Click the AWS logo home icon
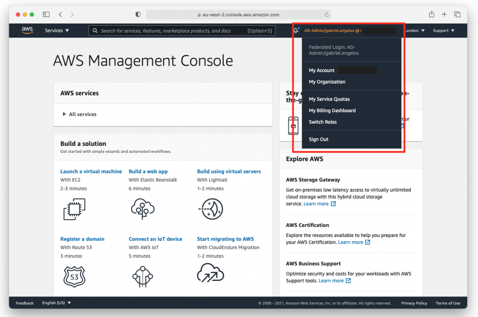 27,30
